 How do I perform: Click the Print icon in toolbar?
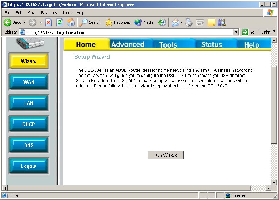pos(189,22)
